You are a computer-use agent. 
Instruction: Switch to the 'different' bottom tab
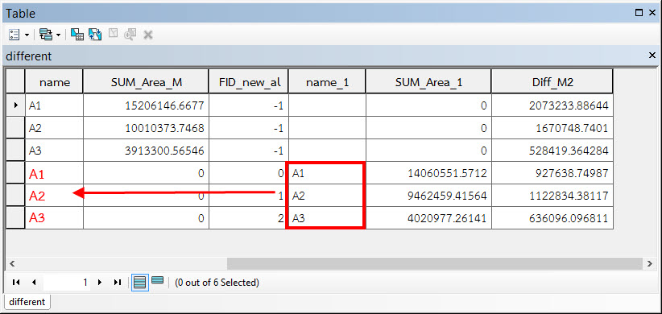click(27, 302)
